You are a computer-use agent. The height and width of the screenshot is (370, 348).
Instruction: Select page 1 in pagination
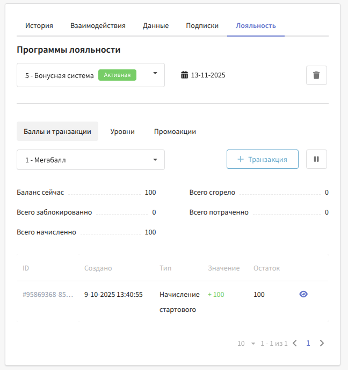[308, 343]
